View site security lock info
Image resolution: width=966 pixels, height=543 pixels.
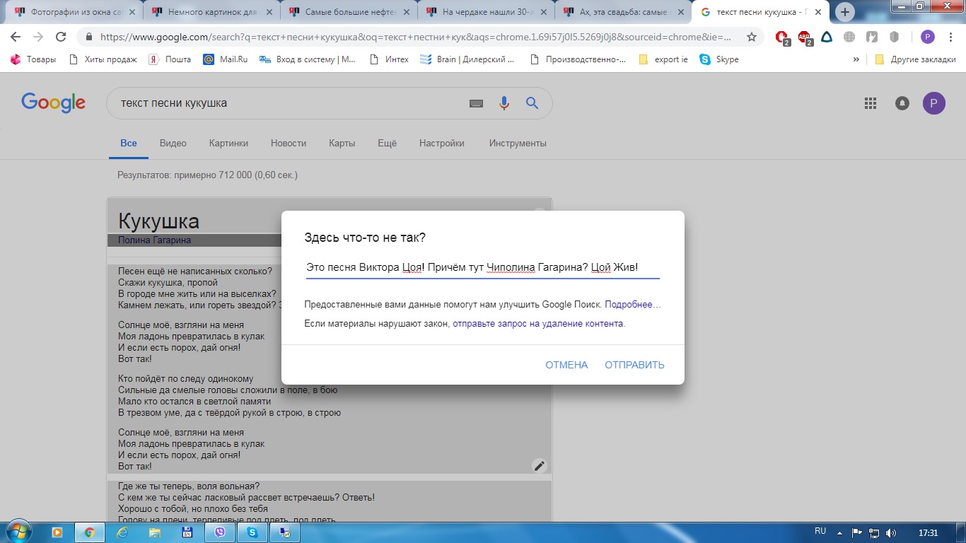(x=89, y=37)
